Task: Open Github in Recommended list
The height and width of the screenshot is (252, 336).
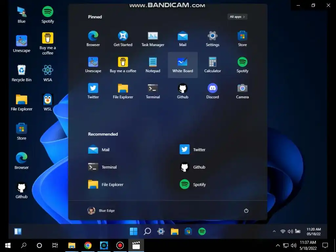Action: (192, 167)
